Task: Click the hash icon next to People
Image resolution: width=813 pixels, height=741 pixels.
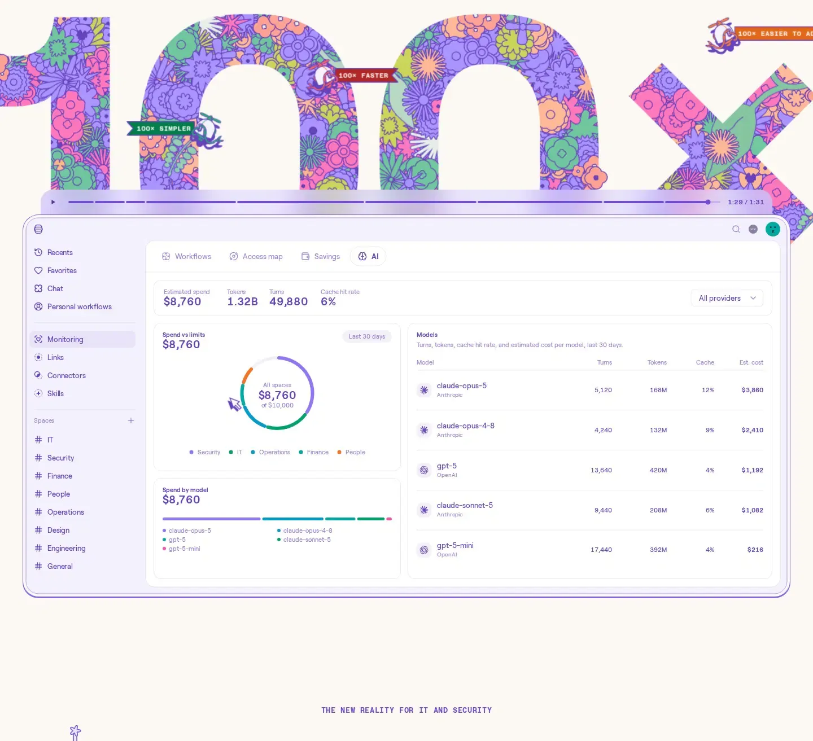Action: pos(38,494)
